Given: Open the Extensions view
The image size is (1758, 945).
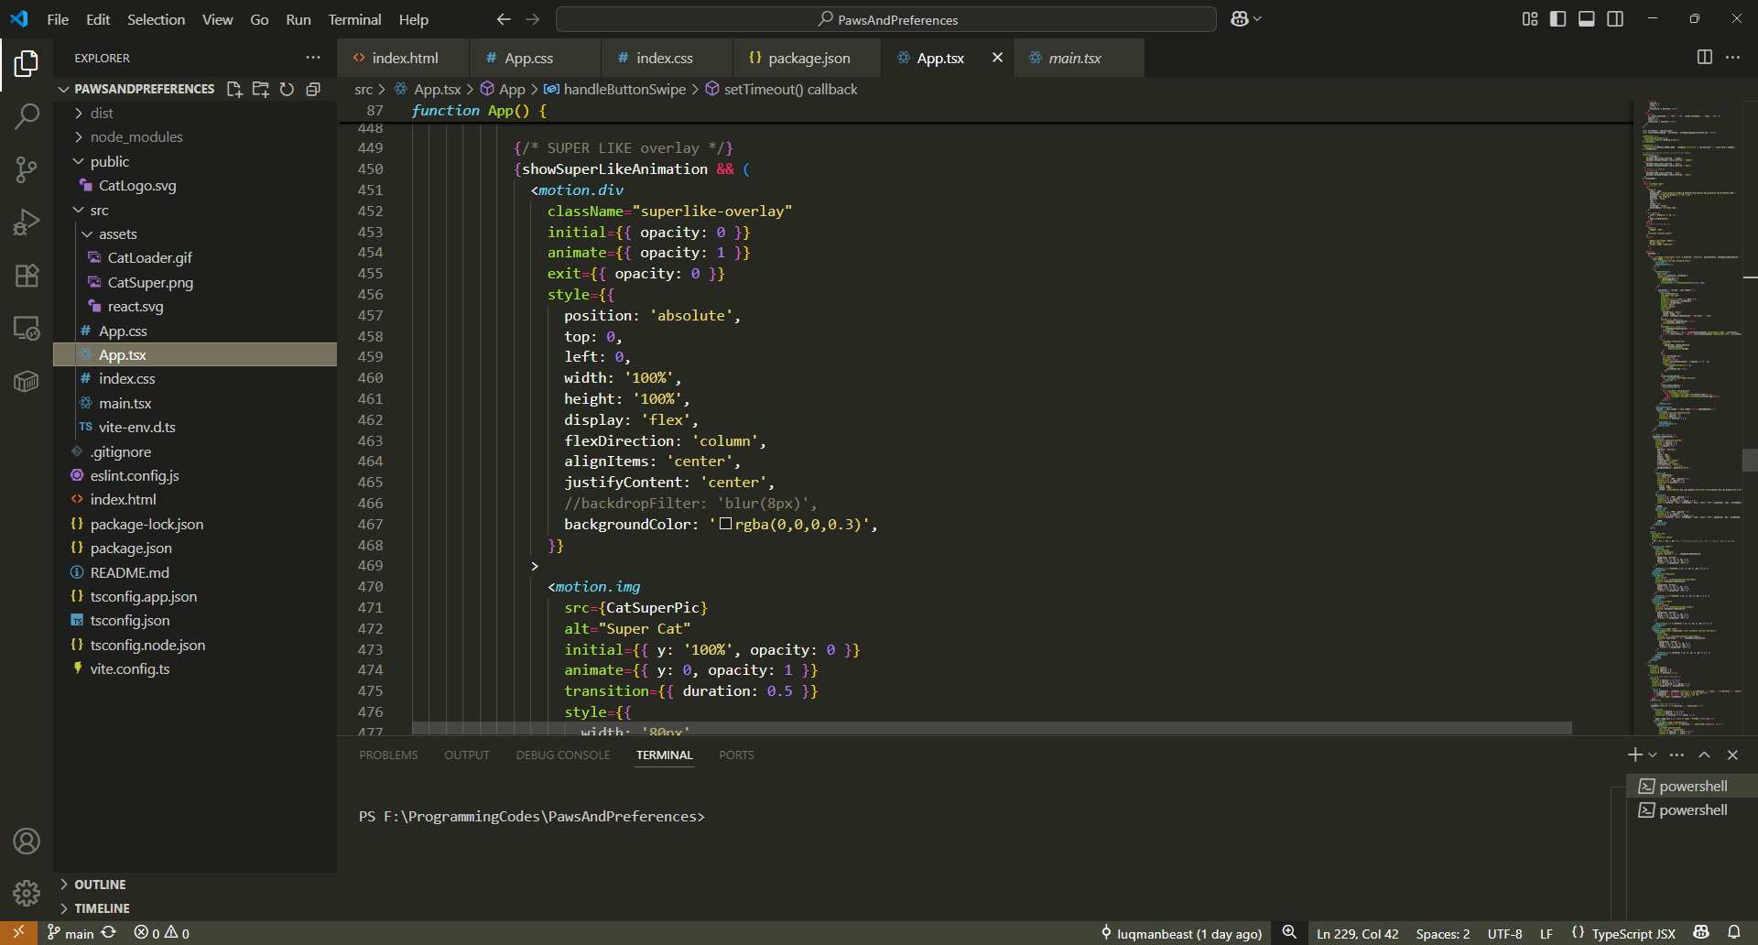Looking at the screenshot, I should (27, 276).
